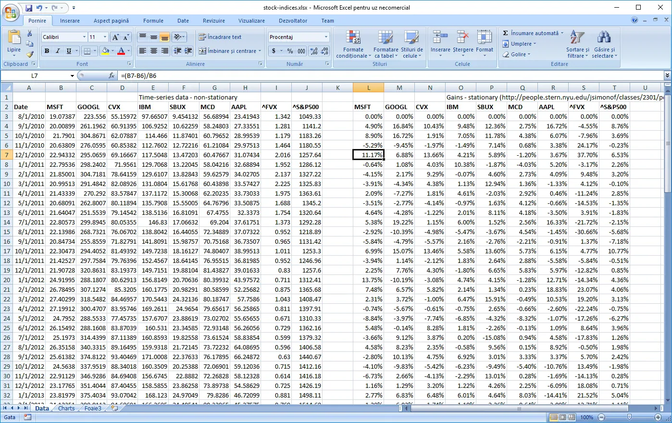Screen dimensions: 672x423
Task: Click the zoom slider in the status bar
Action: click(629, 417)
